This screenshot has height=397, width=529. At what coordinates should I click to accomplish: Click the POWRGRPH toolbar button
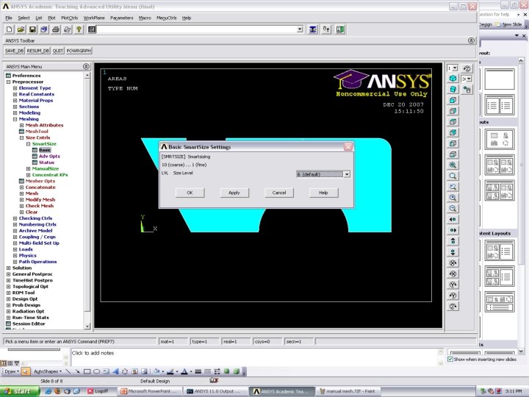79,51
